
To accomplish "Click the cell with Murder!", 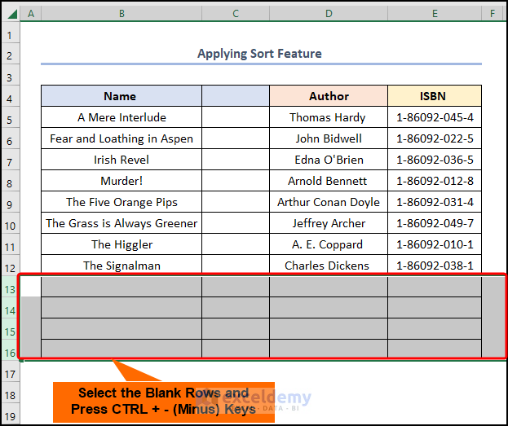I will [121, 181].
